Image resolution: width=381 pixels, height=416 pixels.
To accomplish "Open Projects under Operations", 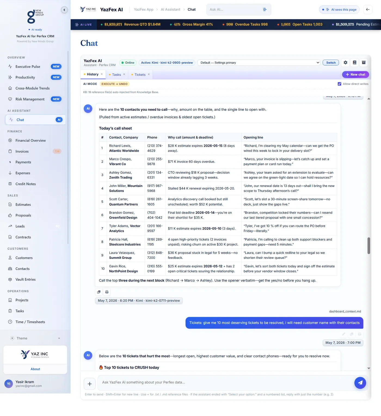I will pos(35,300).
